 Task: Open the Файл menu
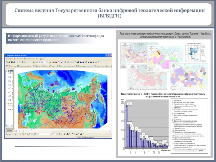pyautogui.click(x=7, y=59)
